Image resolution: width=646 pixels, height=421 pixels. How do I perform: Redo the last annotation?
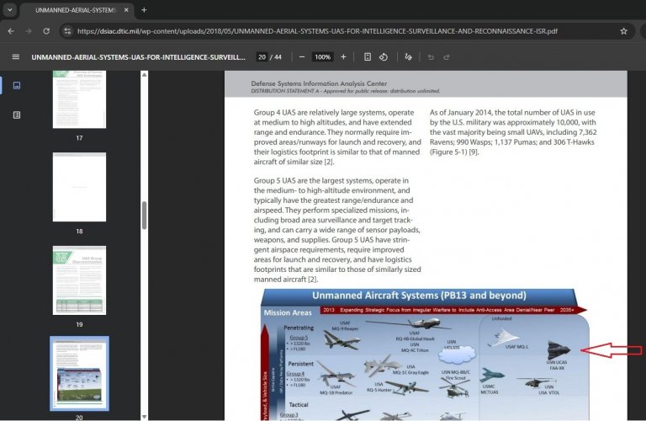(x=447, y=57)
